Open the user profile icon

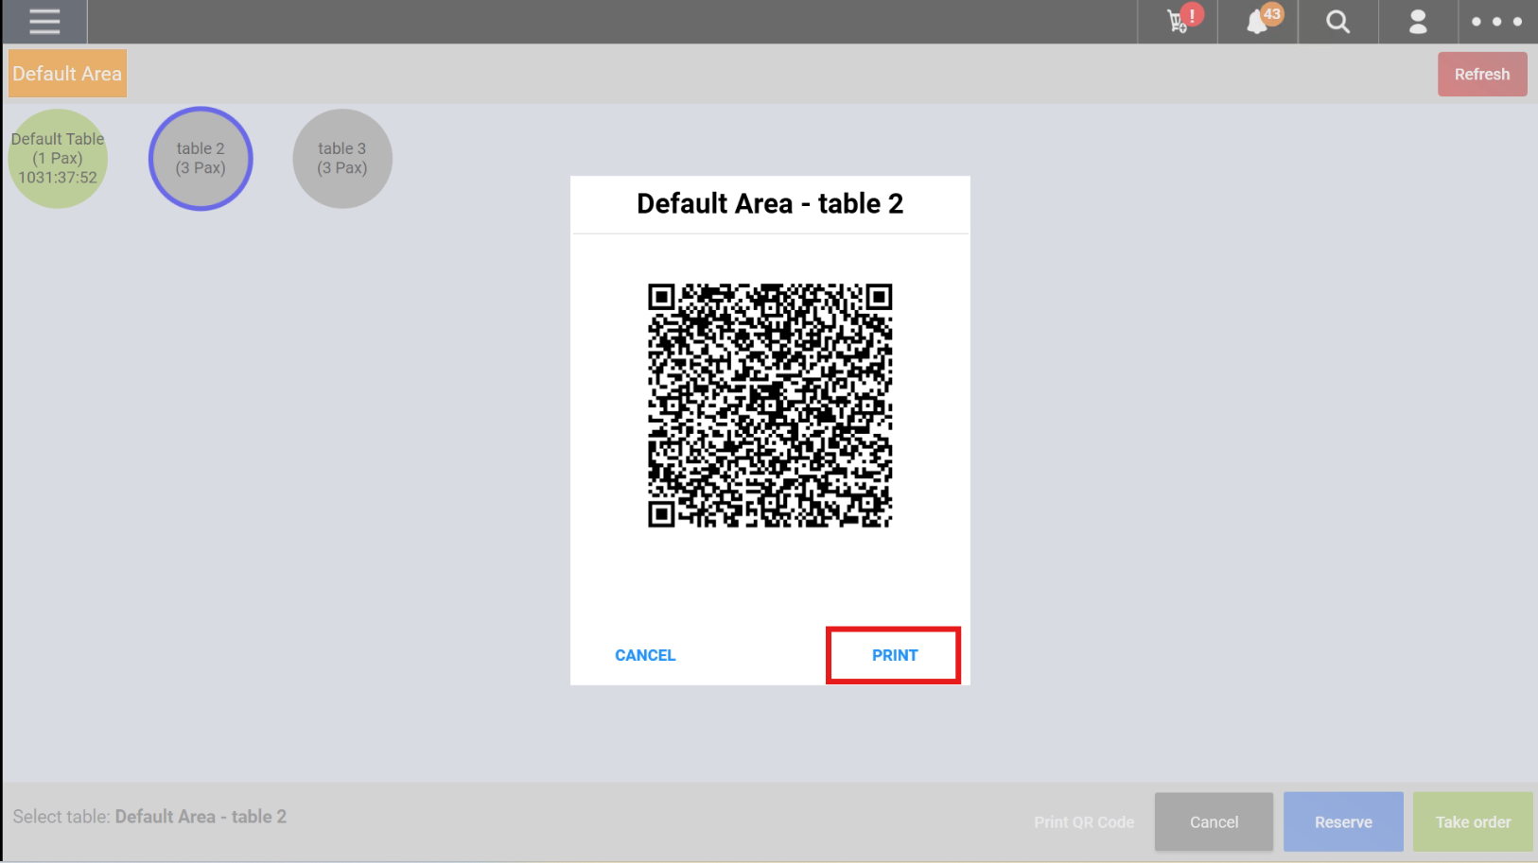(1417, 22)
